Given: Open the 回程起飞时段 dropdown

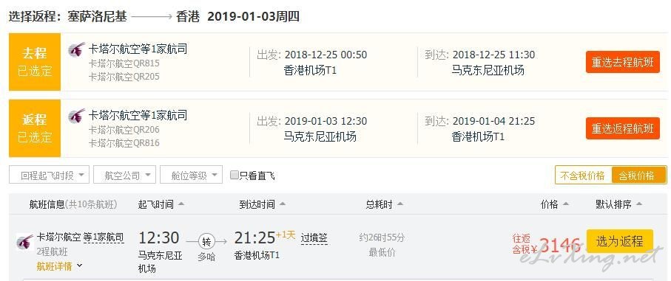Looking at the screenshot, I should tap(50, 175).
